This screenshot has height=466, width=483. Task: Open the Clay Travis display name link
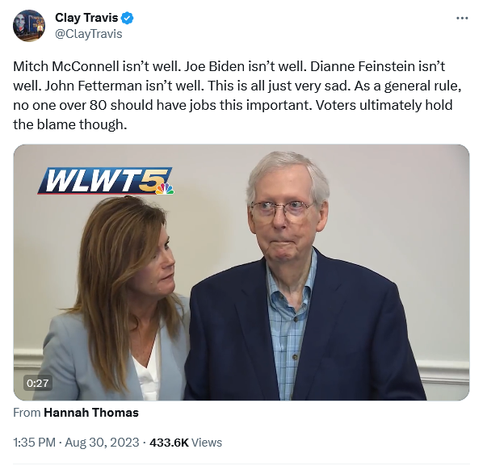pyautogui.click(x=86, y=18)
